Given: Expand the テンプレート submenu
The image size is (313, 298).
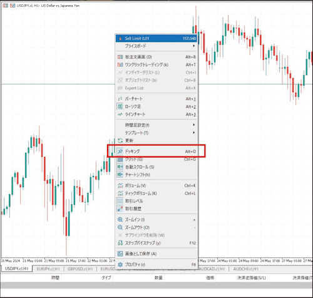Looking at the screenshot, I should click(x=156, y=133).
